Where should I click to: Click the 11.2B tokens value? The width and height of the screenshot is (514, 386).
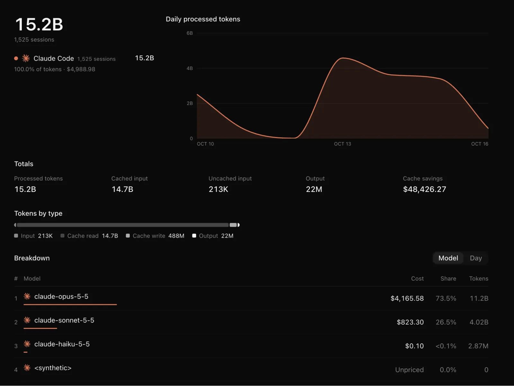479,298
